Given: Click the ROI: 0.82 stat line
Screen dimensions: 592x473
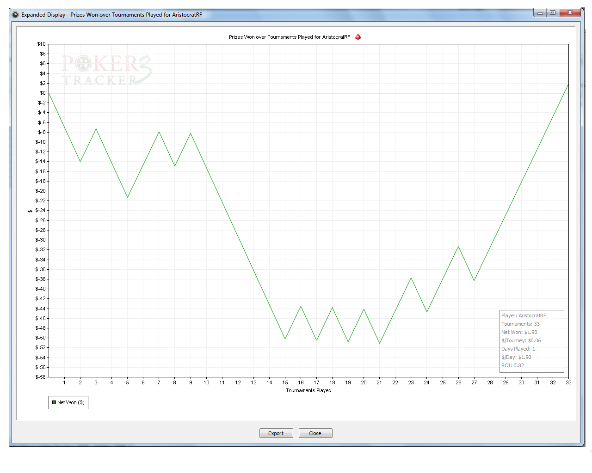Looking at the screenshot, I should [512, 365].
